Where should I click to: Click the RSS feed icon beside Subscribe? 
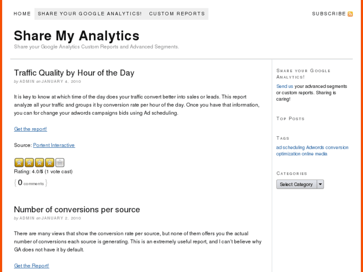pyautogui.click(x=351, y=14)
